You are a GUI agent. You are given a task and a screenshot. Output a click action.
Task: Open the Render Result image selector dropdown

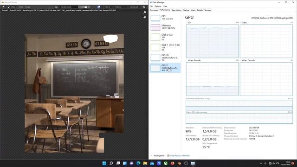tap(57, 7)
